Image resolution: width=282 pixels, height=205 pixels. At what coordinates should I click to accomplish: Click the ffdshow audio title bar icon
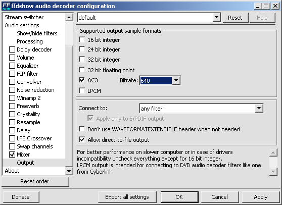pos(6,6)
